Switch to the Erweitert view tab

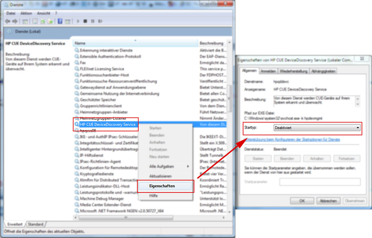coord(15,224)
